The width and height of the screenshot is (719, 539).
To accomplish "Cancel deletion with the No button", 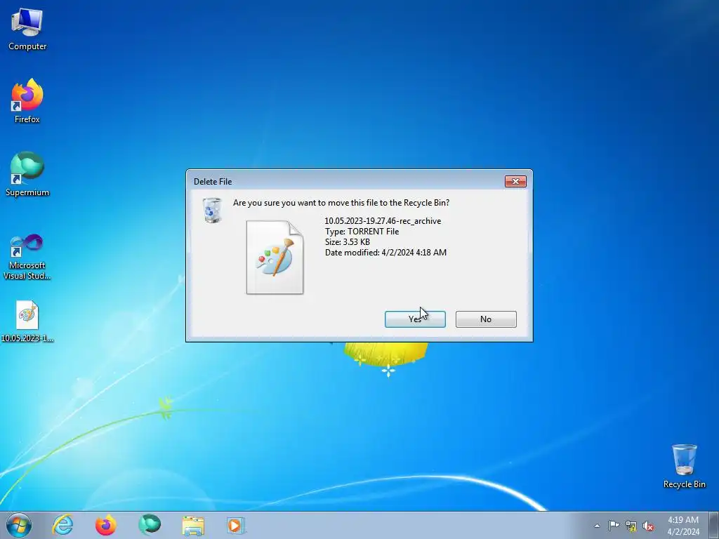I will click(x=486, y=319).
